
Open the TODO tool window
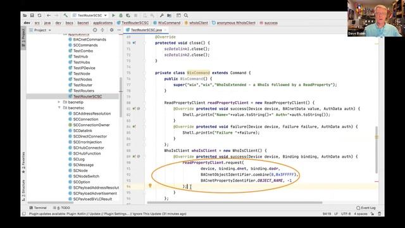61,208
